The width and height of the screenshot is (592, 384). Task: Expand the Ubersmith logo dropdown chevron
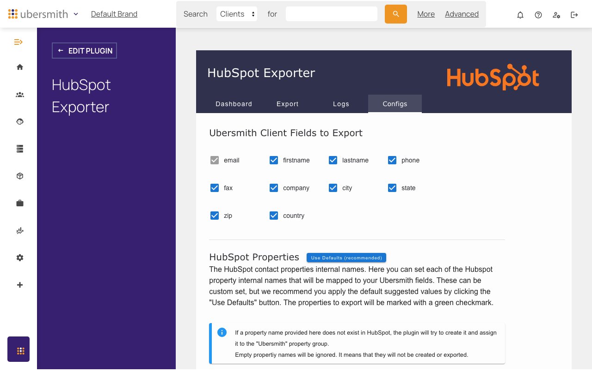tap(76, 14)
